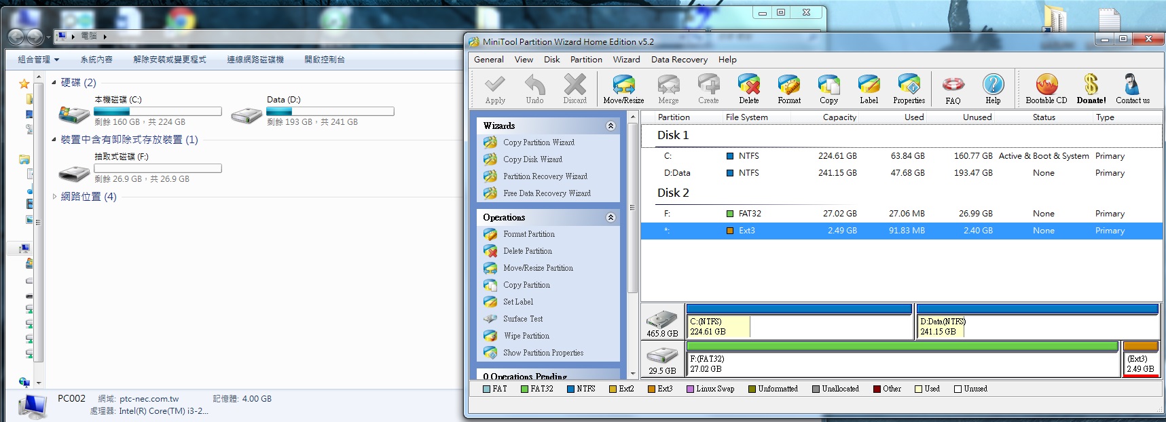Choose Set Label operation
The height and width of the screenshot is (422, 1166).
(x=517, y=302)
